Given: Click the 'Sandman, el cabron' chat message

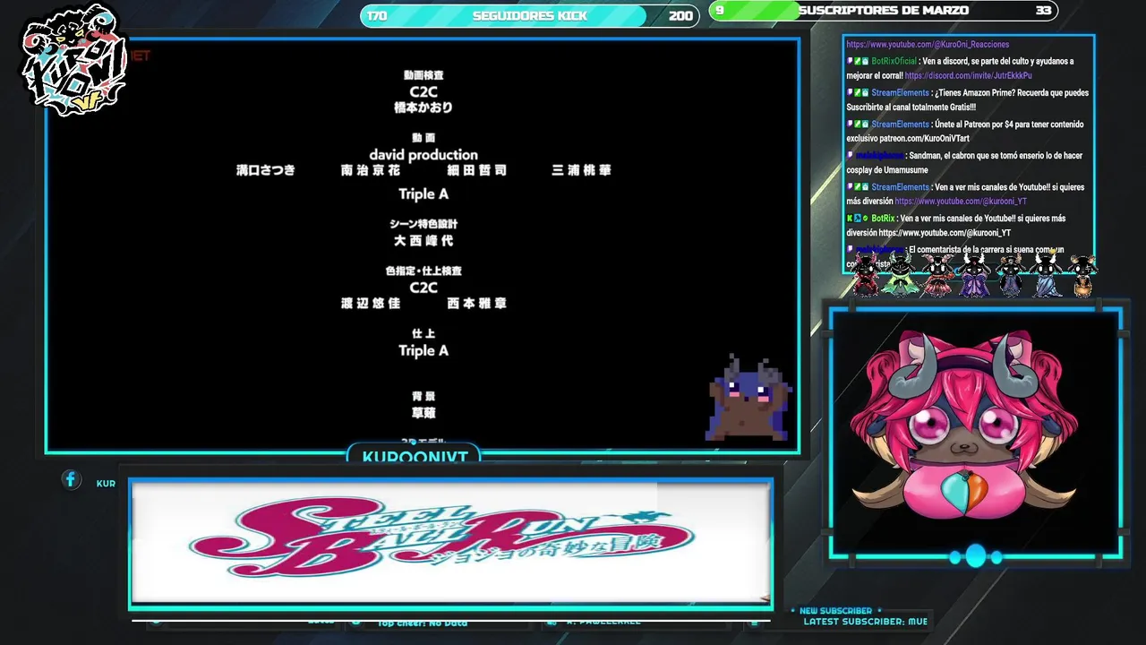Looking at the screenshot, I should pyautogui.click(x=964, y=162).
